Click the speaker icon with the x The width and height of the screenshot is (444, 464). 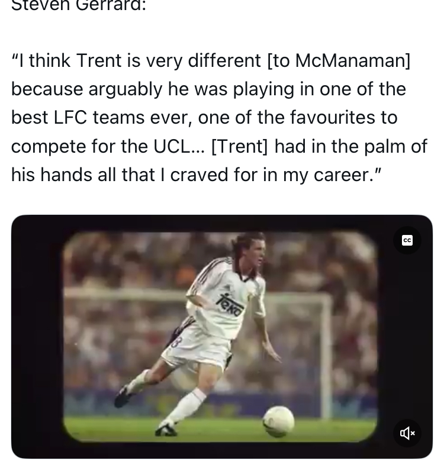(407, 433)
